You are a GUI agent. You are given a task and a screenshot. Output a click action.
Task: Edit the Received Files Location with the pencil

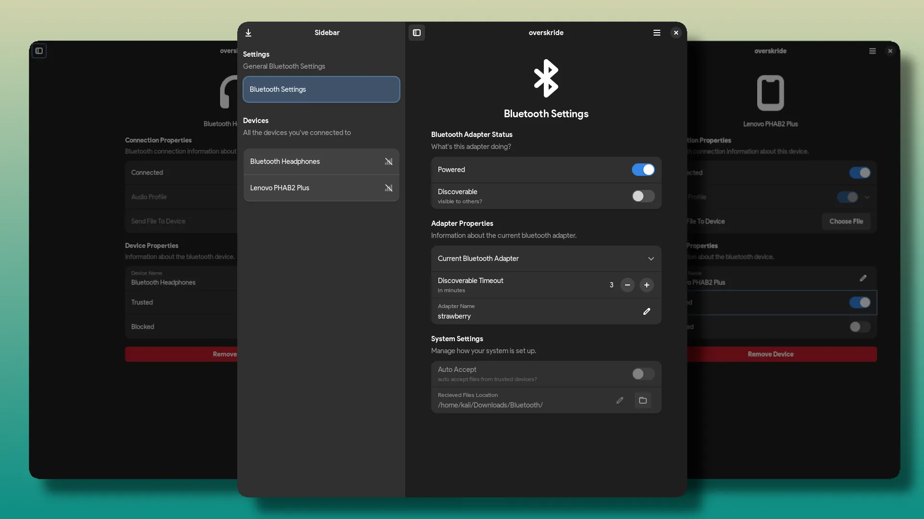coord(620,400)
